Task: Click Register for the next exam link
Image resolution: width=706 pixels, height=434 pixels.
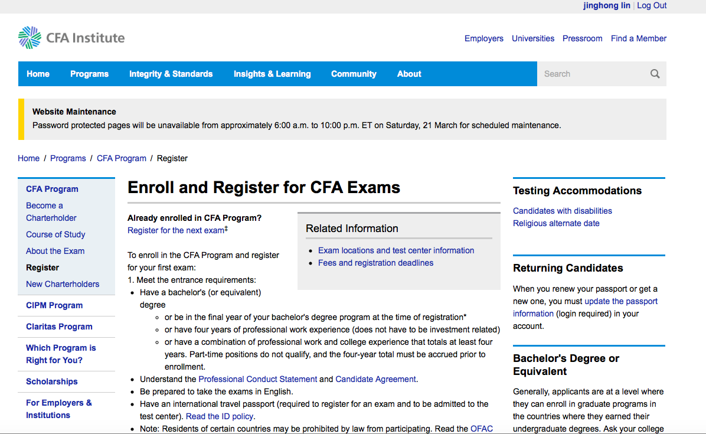Action: 175,230
